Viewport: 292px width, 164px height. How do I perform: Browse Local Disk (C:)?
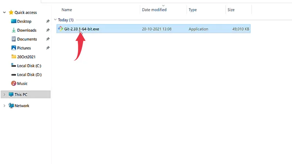pyautogui.click(x=29, y=66)
